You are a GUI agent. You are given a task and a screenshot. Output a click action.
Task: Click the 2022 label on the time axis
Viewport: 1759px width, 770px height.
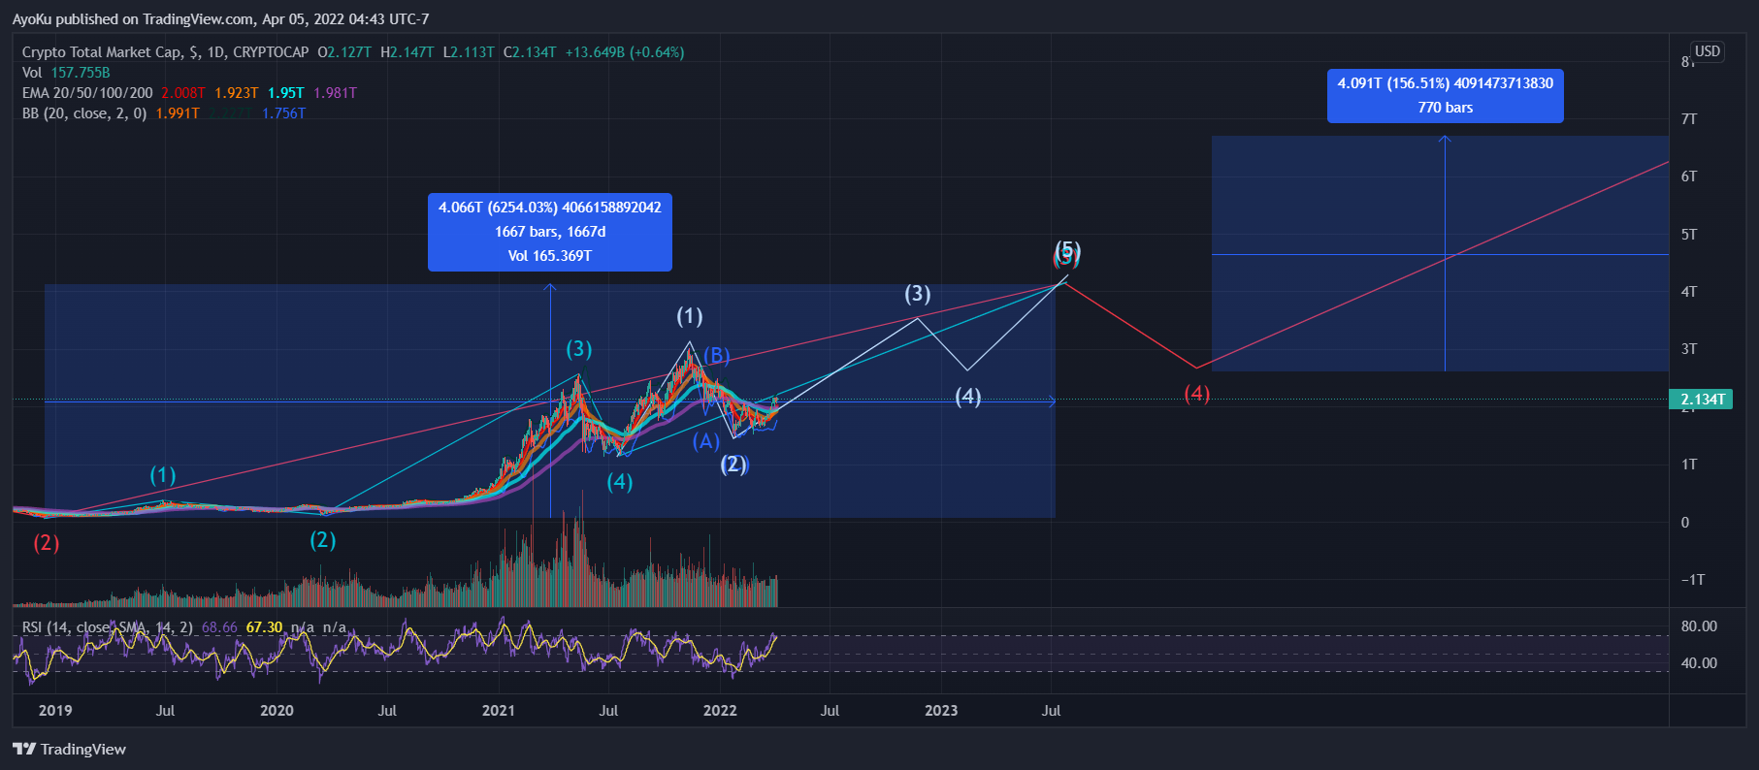click(720, 711)
